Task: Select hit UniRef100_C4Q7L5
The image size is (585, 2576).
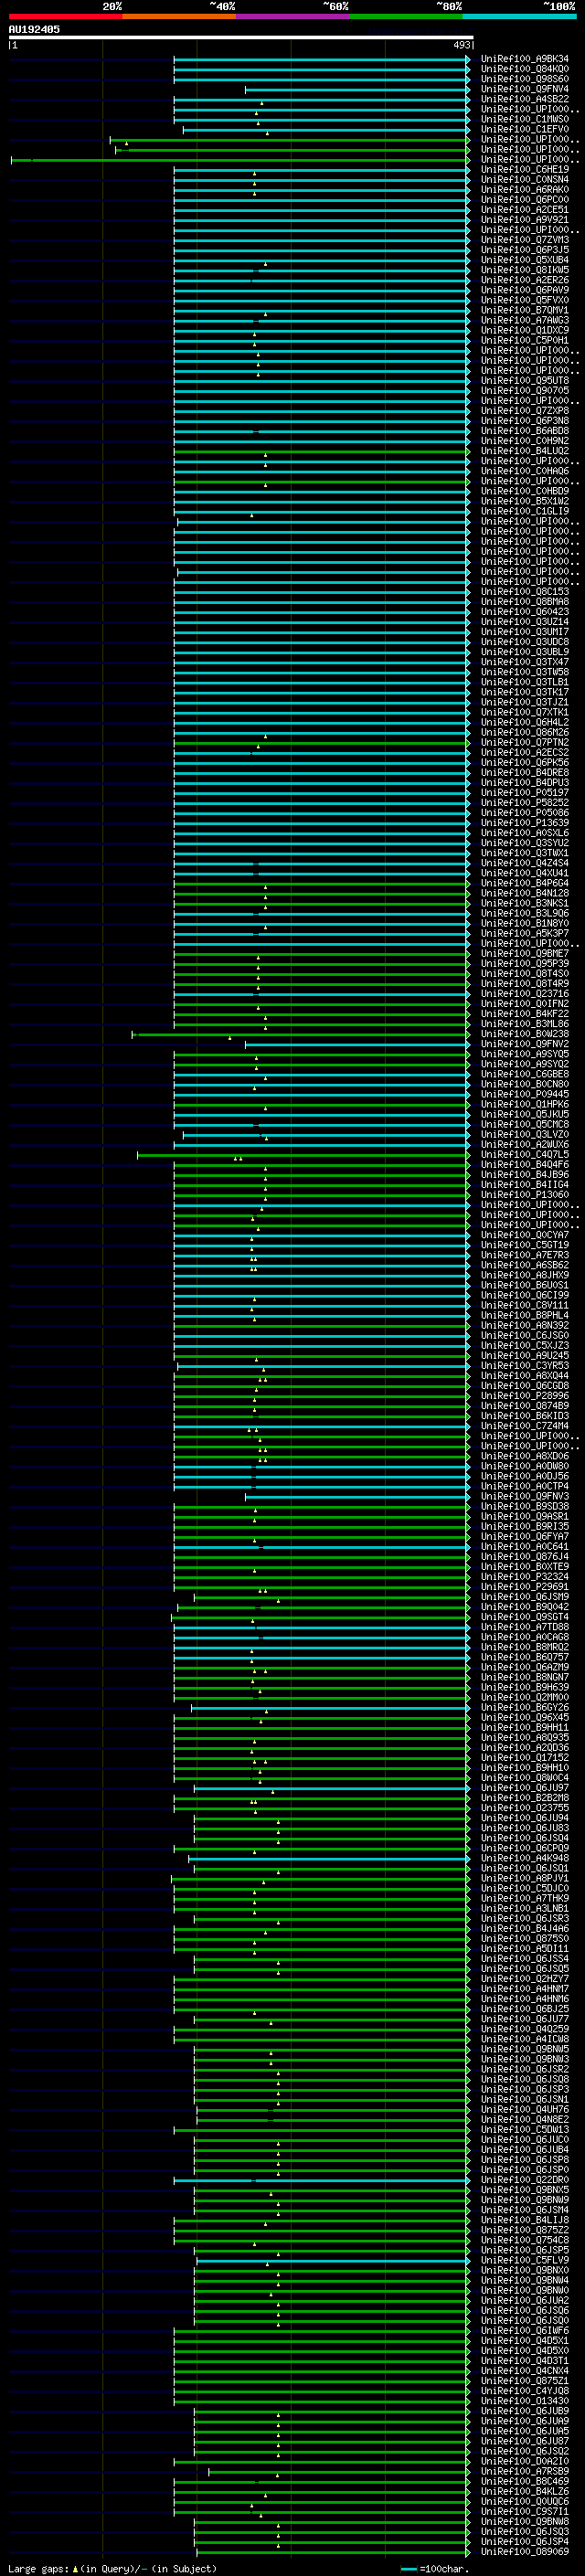Action: coord(525,1155)
